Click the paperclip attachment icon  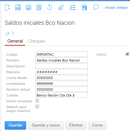(61, 7)
